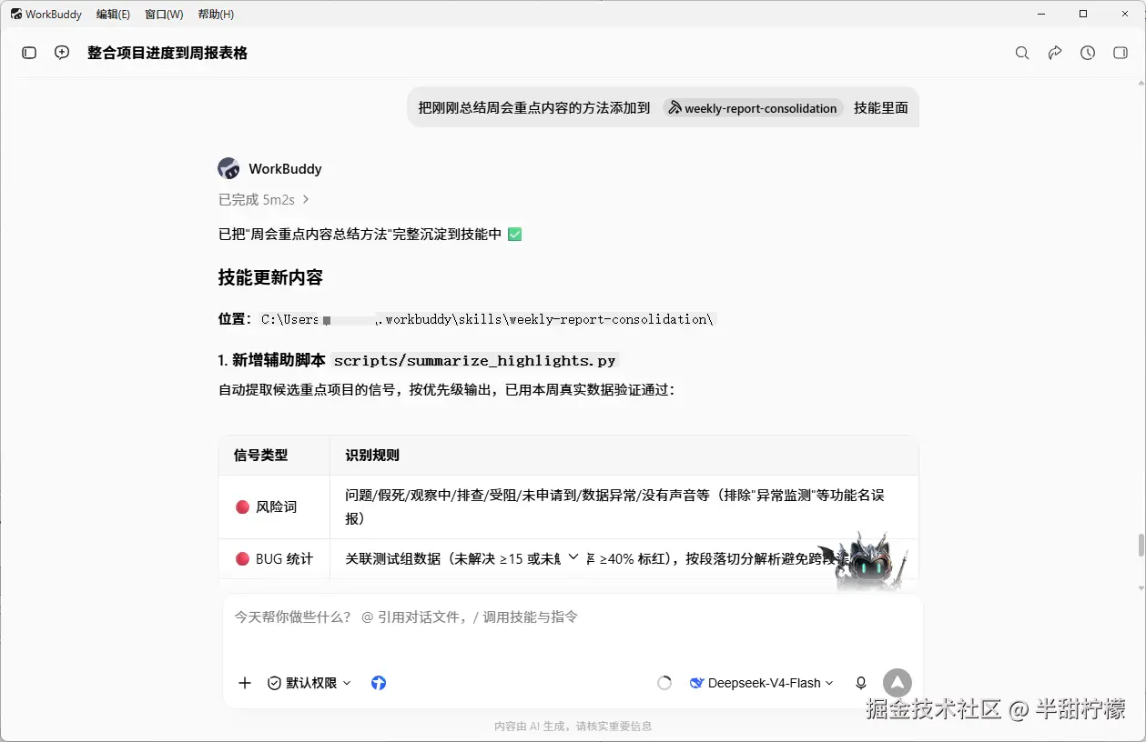Click the WorkBuddy avatar icon
1146x742 pixels.
(x=228, y=168)
